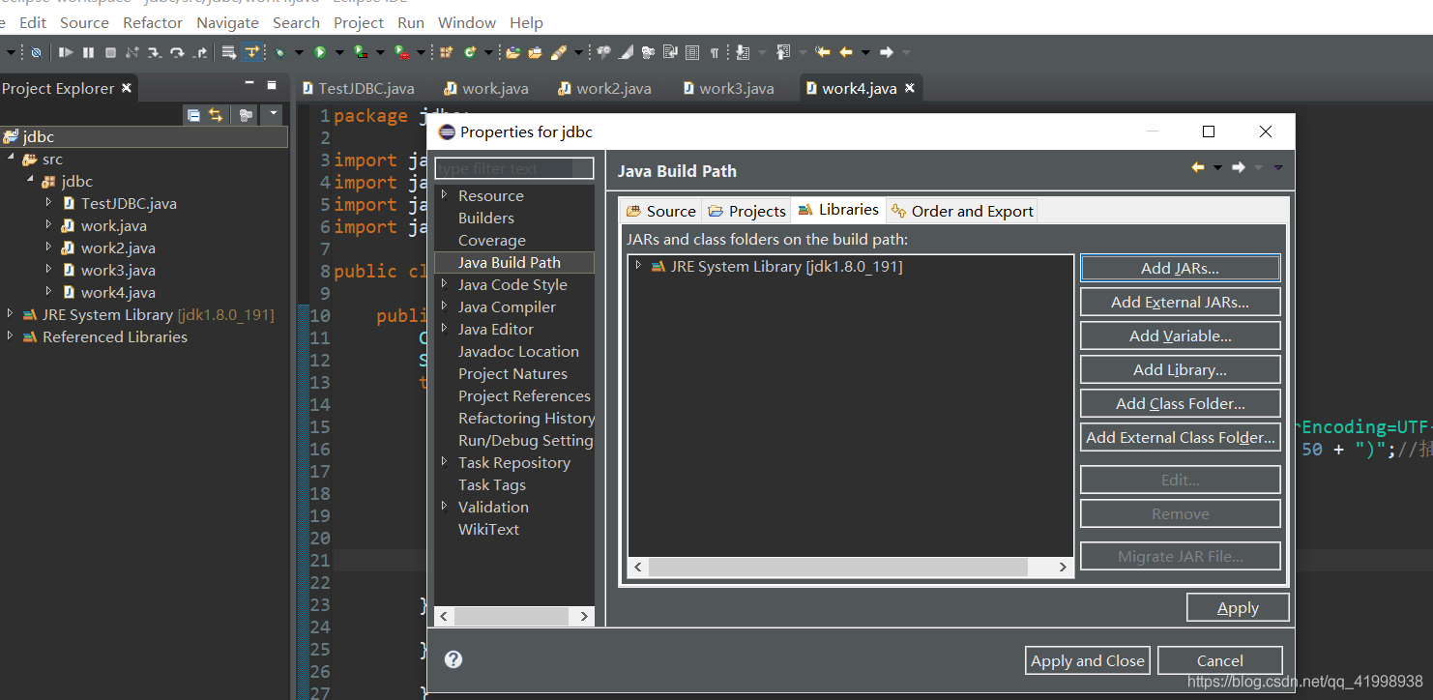Image resolution: width=1433 pixels, height=700 pixels.
Task: Click the Show Whitespace Characters pilcrow icon
Action: pyautogui.click(x=715, y=52)
